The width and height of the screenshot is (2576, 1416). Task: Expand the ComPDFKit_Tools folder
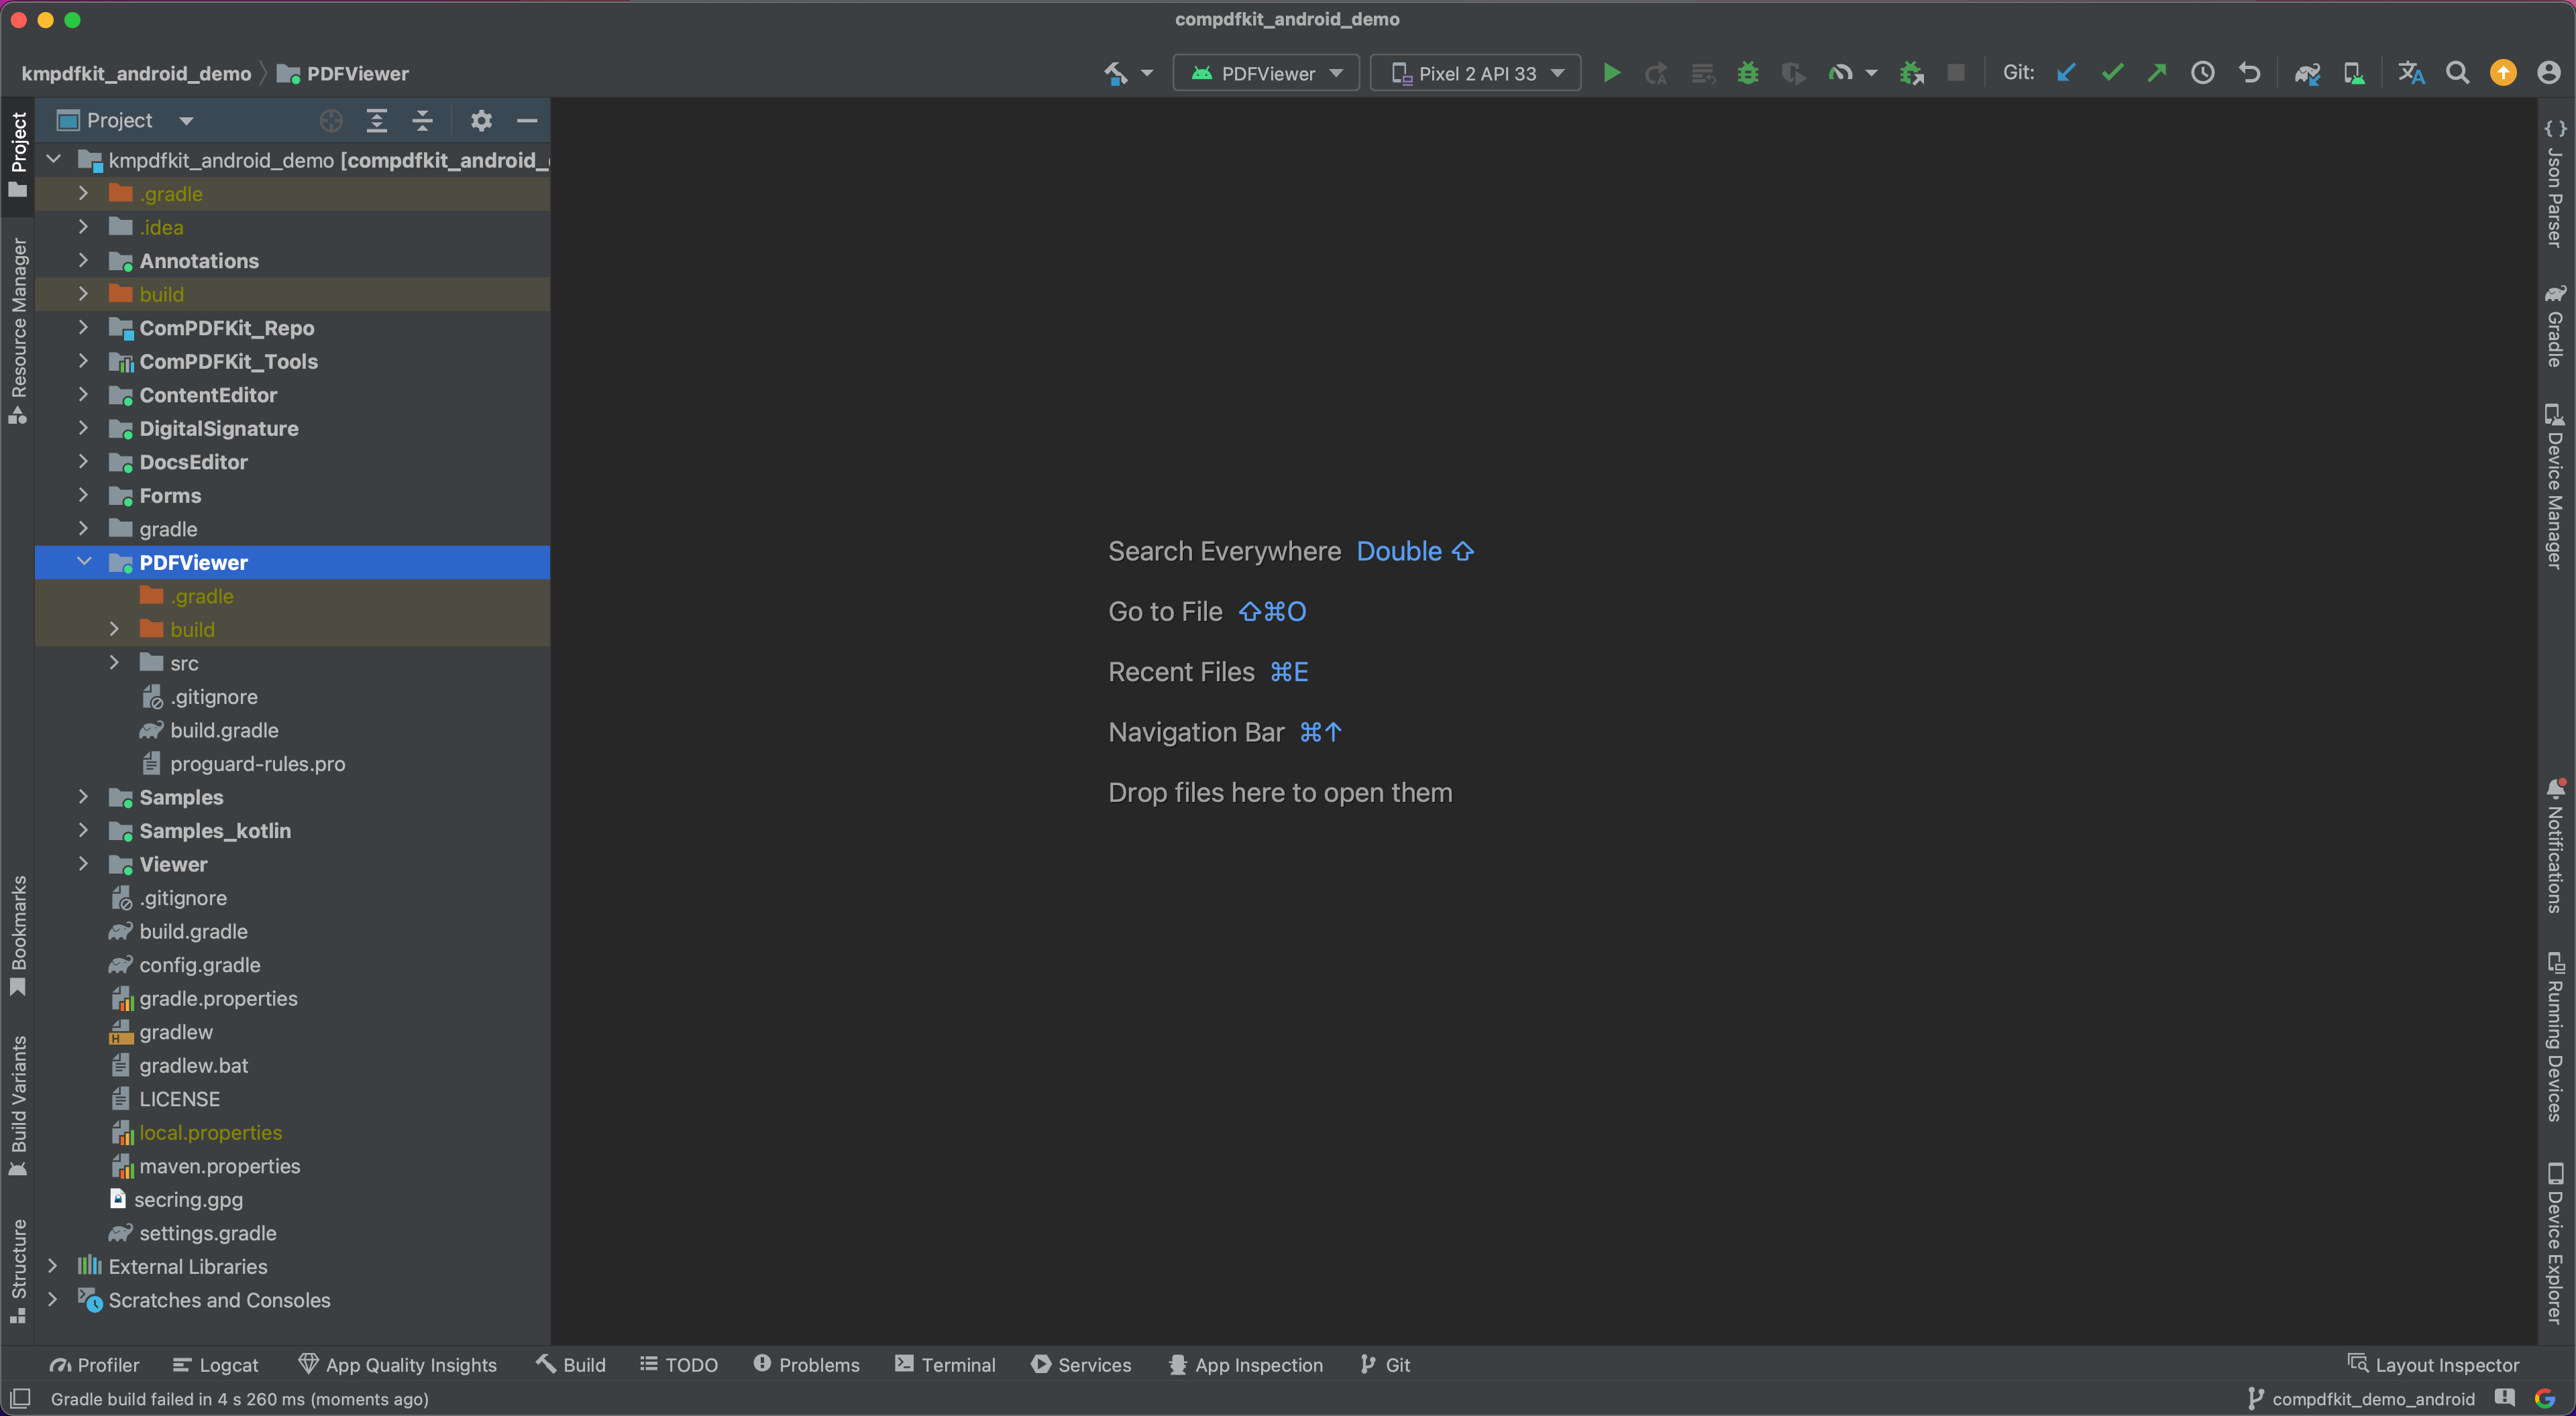click(x=83, y=361)
